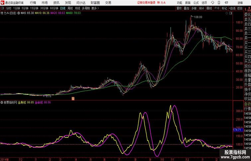Click the 复权 toolbar button
The height and width of the screenshot is (161, 251).
coord(179,8)
